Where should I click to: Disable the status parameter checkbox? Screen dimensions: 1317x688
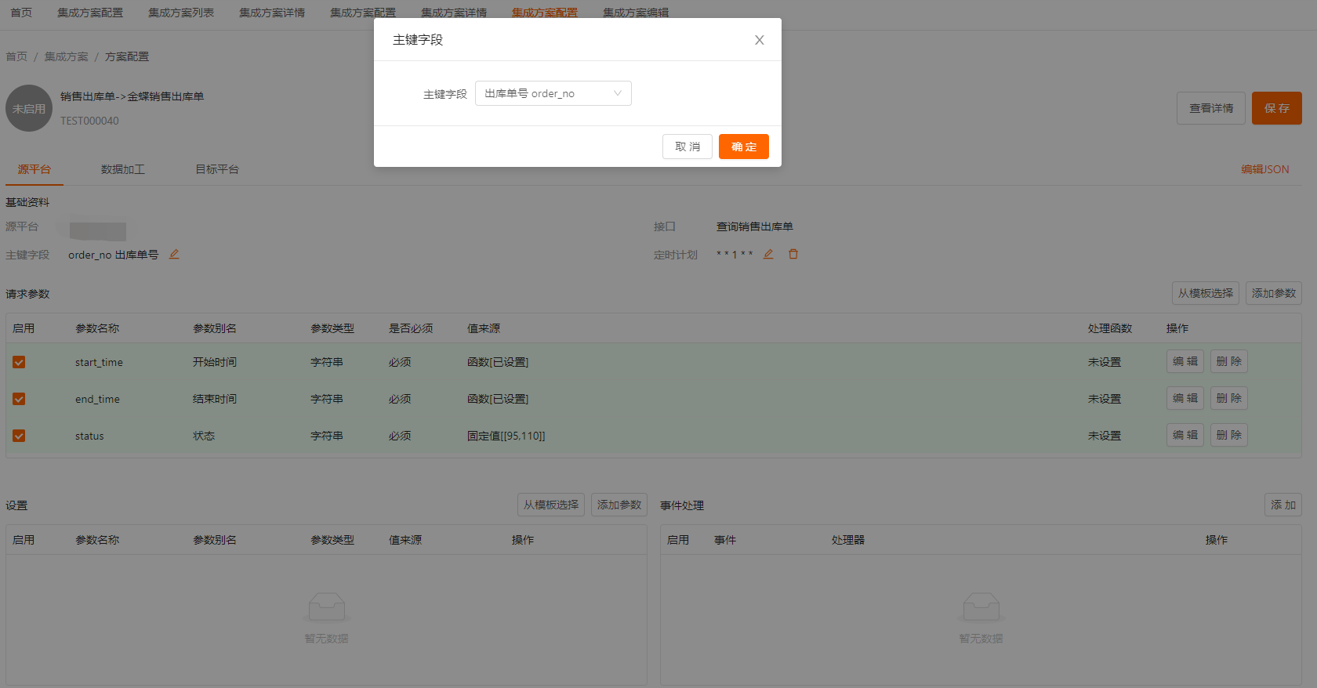point(19,436)
